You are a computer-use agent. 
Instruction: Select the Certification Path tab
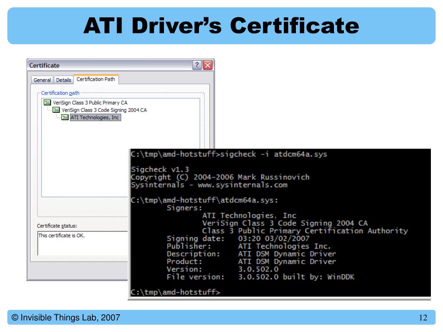pos(96,80)
